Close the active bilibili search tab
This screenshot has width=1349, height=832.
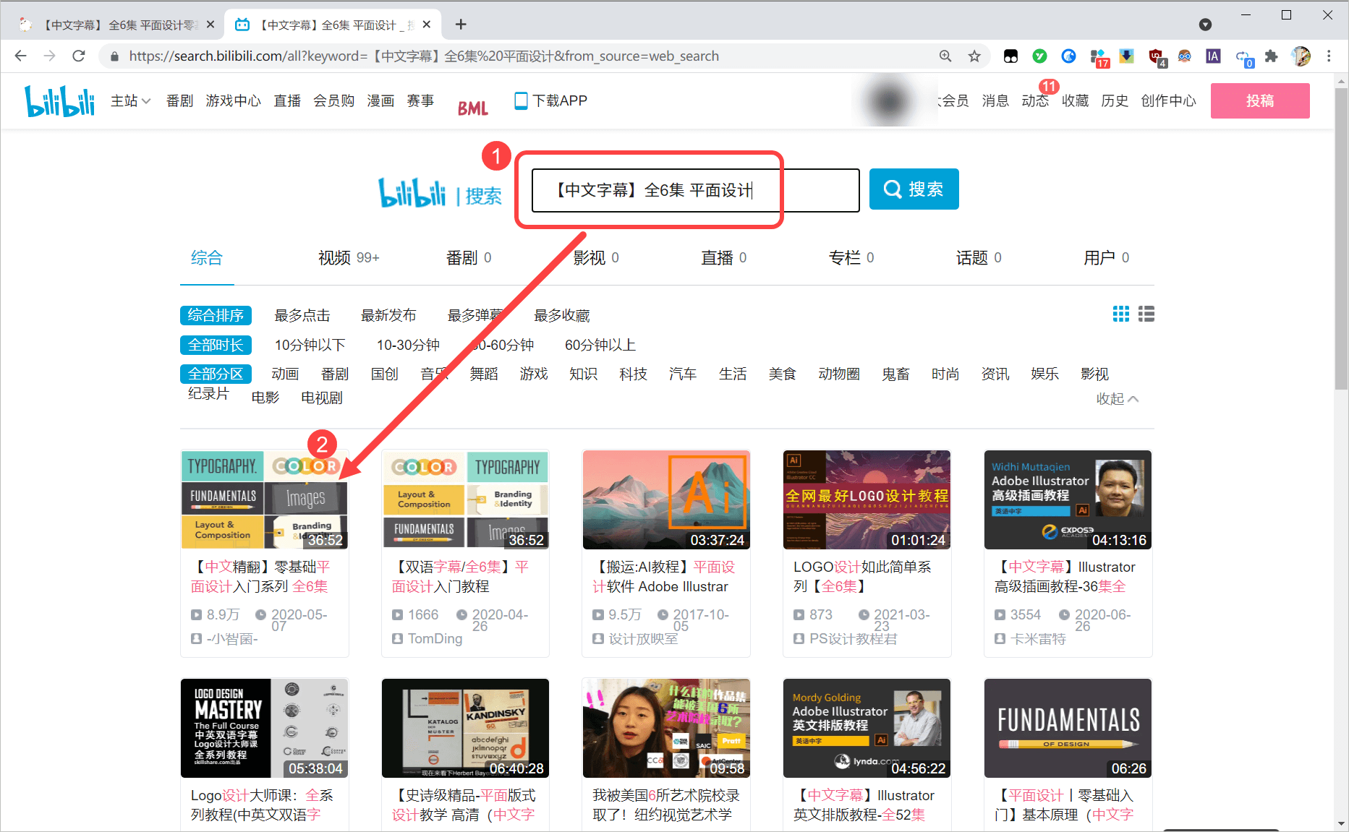click(x=427, y=25)
